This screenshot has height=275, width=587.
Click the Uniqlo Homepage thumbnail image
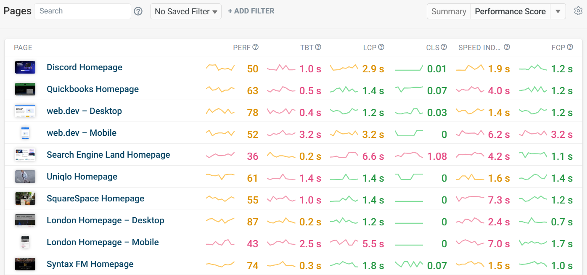click(25, 177)
